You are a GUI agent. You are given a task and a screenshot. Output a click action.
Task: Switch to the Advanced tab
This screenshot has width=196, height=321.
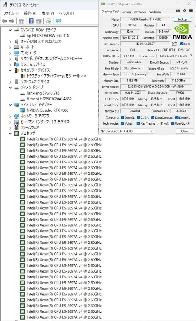pos(140,12)
